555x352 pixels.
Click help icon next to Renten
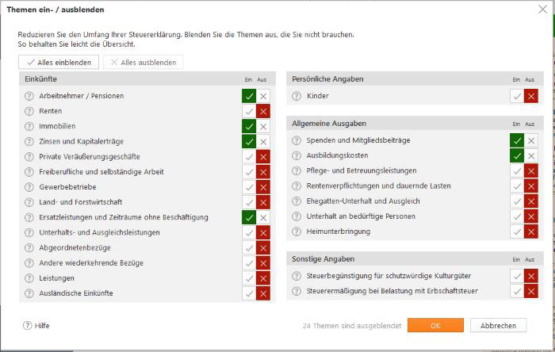[30, 111]
